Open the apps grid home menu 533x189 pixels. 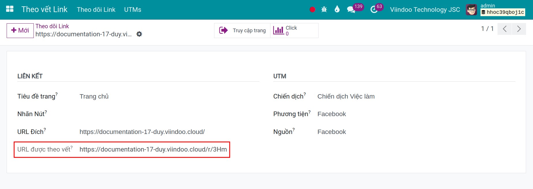(x=10, y=9)
